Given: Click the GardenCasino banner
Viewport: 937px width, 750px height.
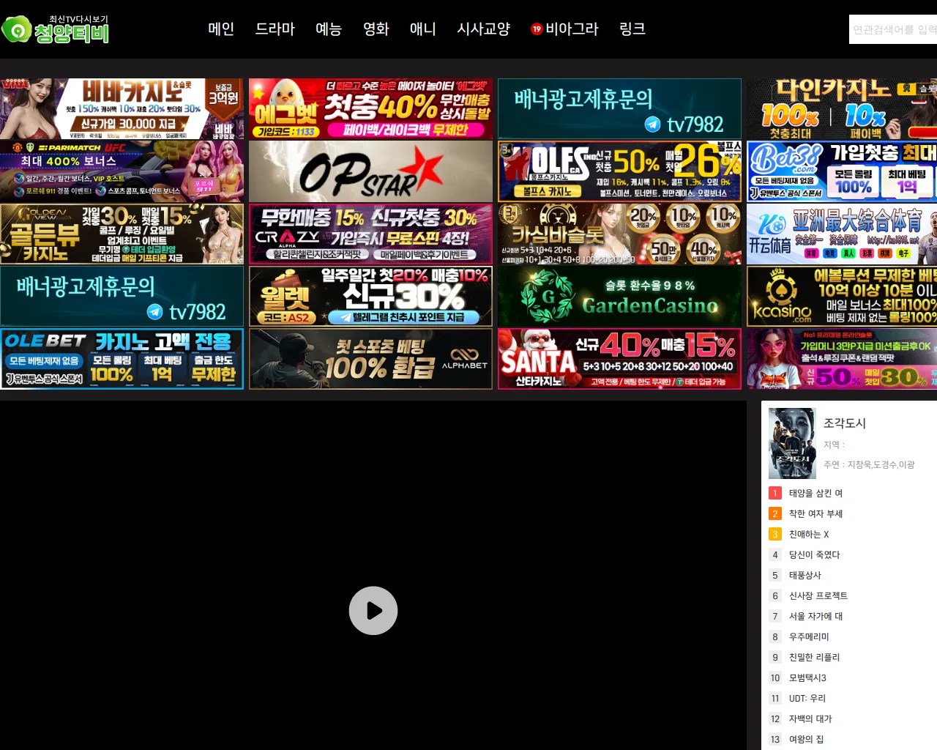Looking at the screenshot, I should click(619, 296).
